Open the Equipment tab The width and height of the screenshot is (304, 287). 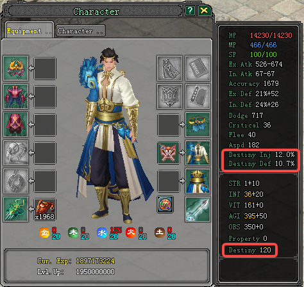pyautogui.click(x=30, y=31)
